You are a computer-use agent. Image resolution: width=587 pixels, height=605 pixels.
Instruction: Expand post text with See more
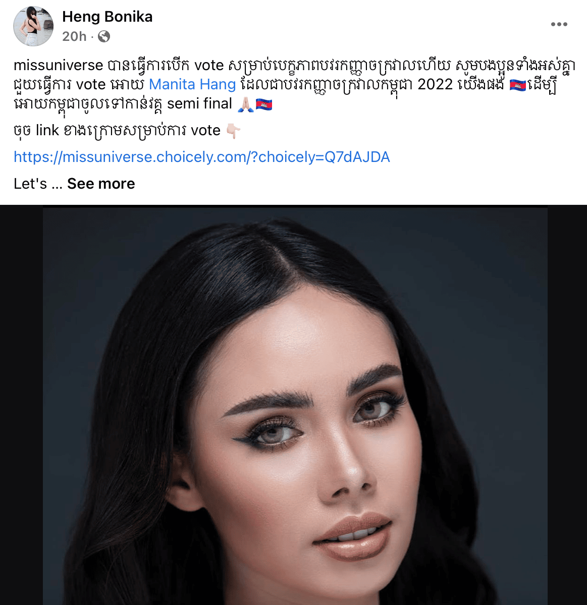pos(101,184)
